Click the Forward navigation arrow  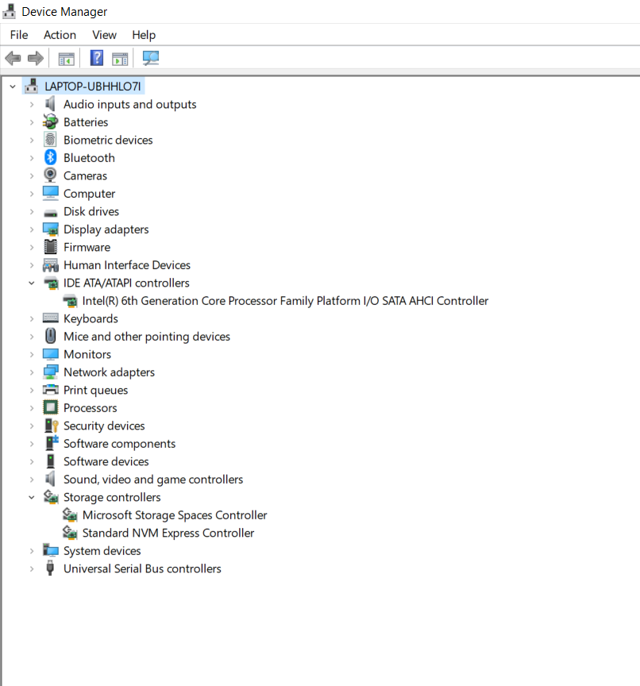coord(35,57)
